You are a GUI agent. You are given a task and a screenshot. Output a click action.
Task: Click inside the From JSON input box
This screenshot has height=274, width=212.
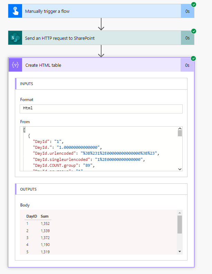point(98,149)
